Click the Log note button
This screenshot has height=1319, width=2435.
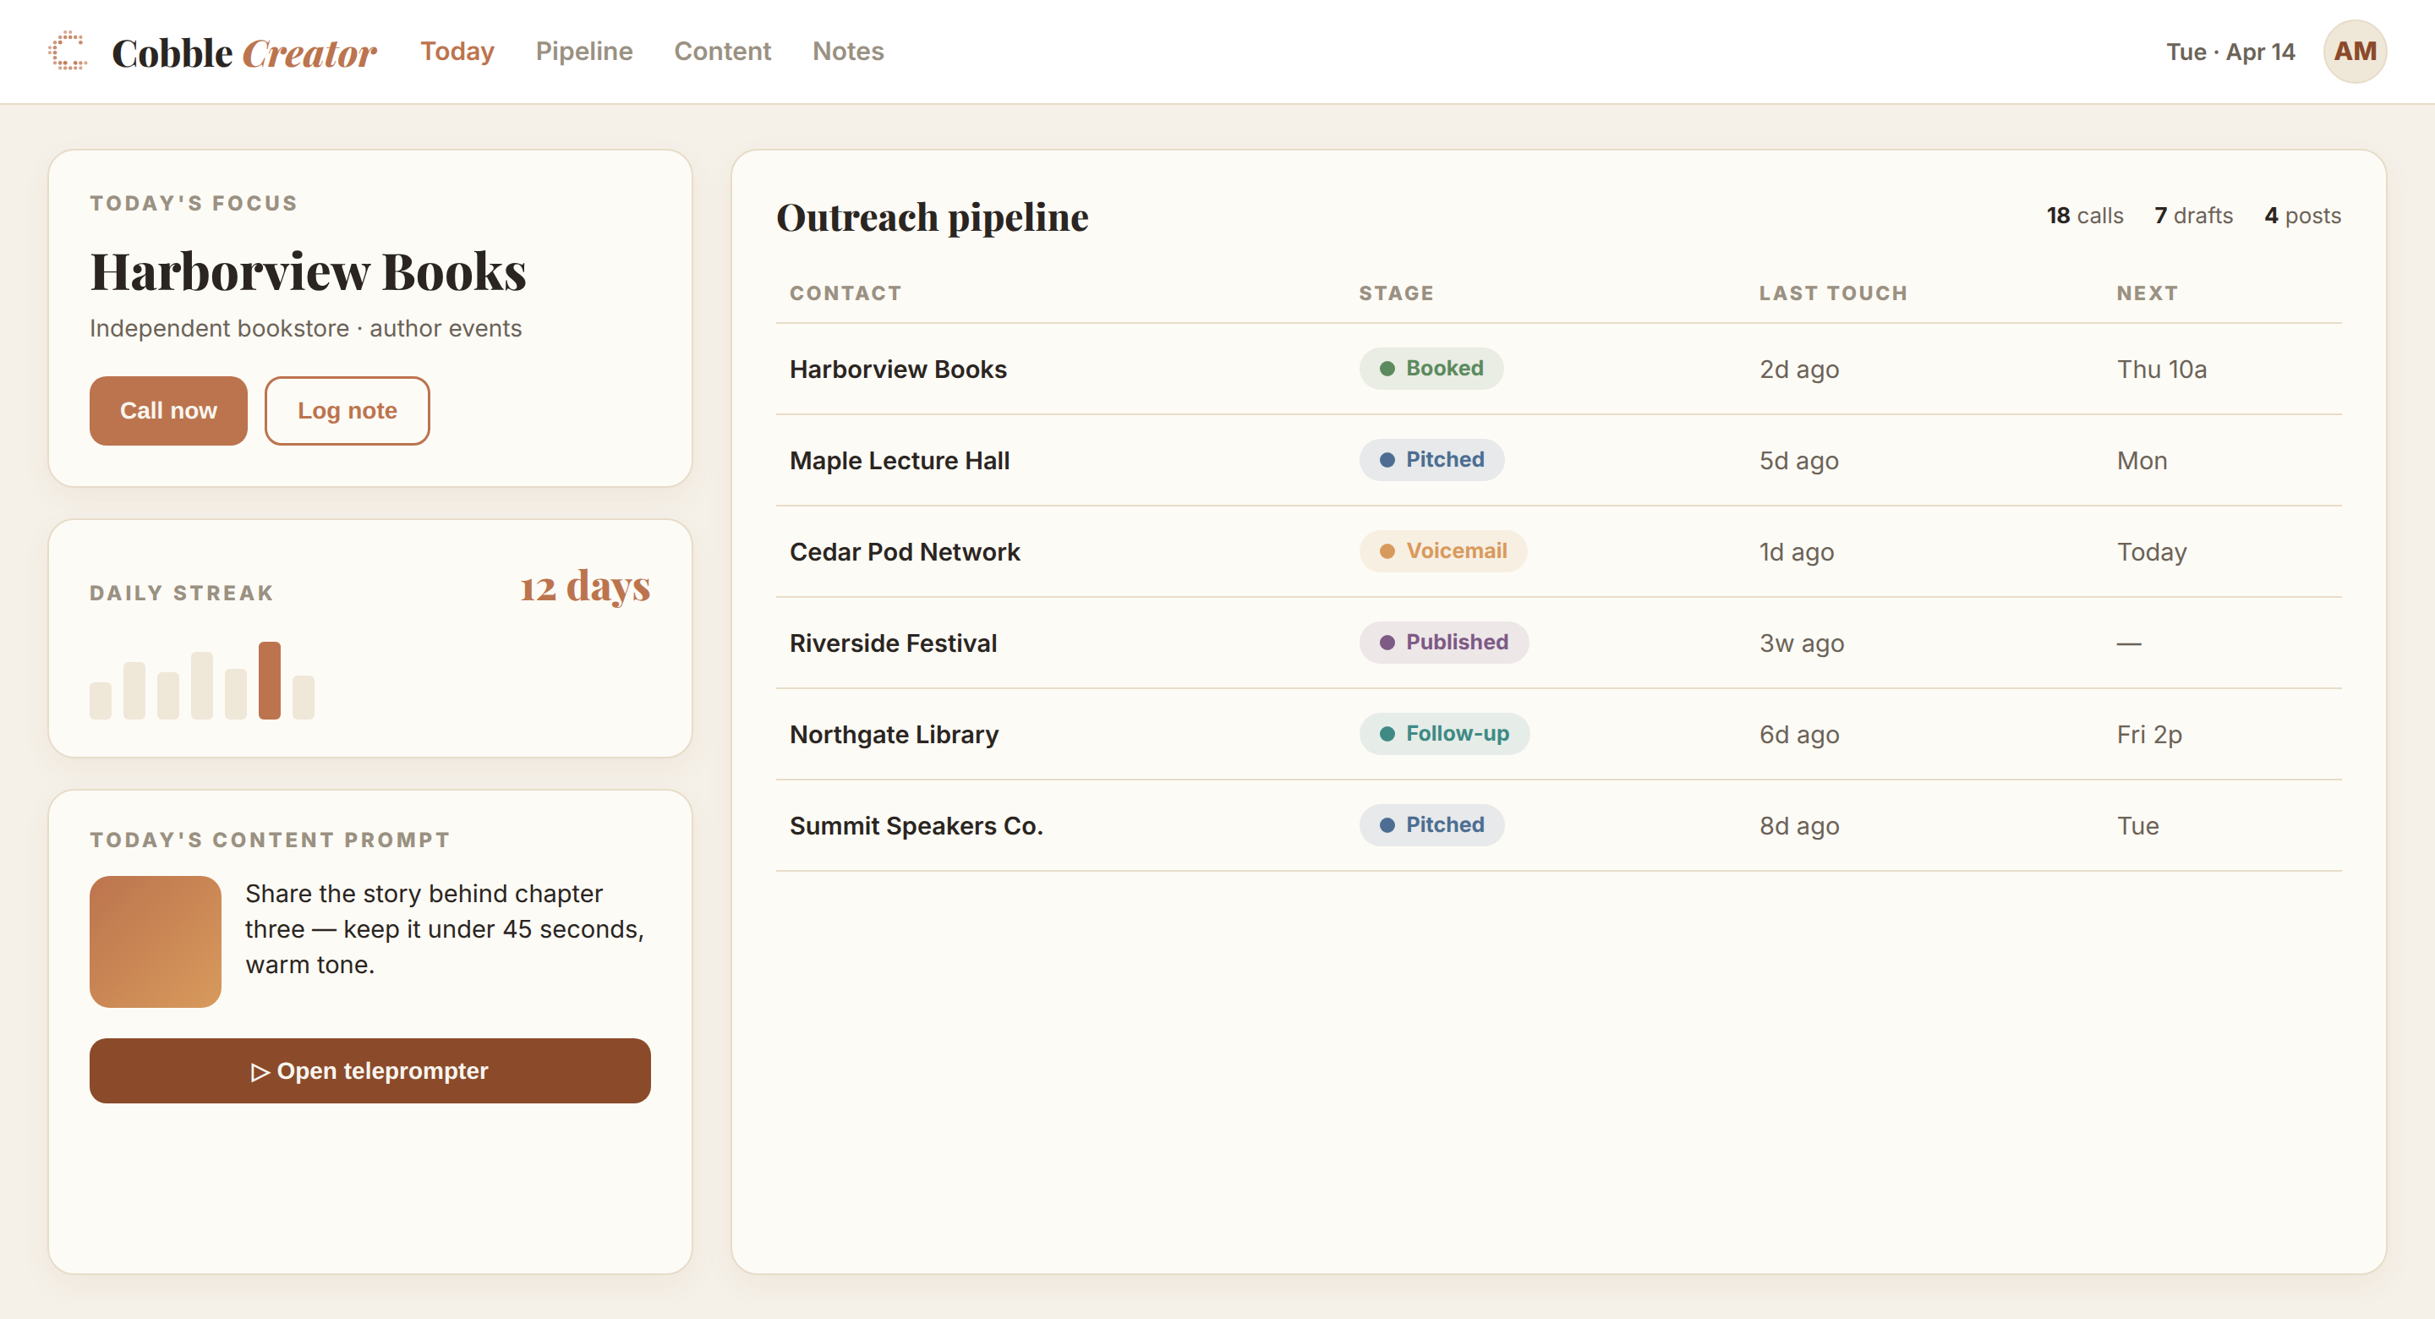pos(347,410)
